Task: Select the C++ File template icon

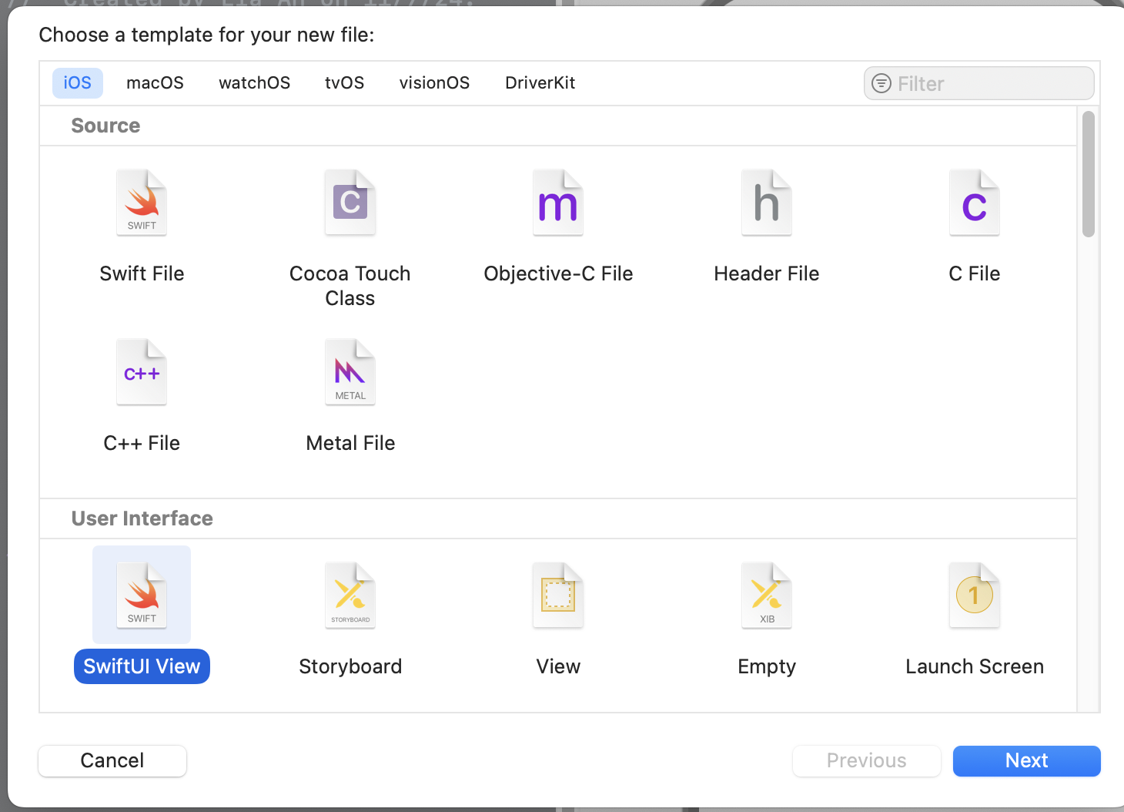Action: pyautogui.click(x=142, y=372)
